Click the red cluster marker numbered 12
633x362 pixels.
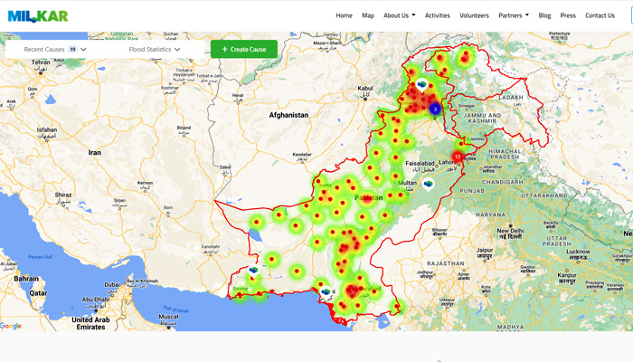click(x=458, y=157)
